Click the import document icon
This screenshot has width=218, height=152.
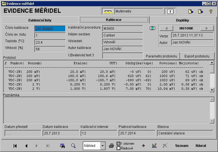(x=191, y=11)
